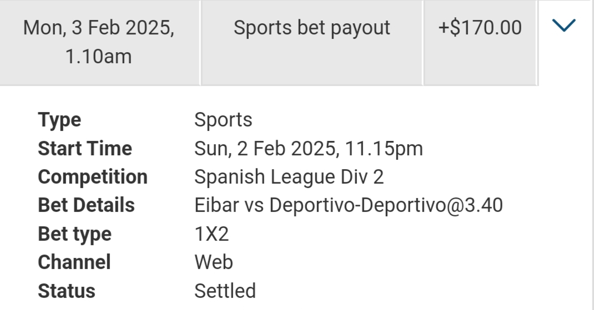
Task: Click the Start Time label
Action: tap(85, 149)
